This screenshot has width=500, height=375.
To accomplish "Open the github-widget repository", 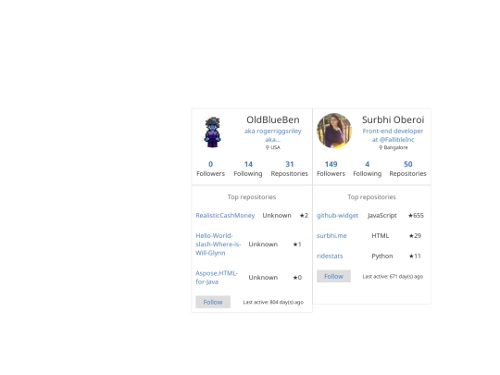I will [337, 216].
